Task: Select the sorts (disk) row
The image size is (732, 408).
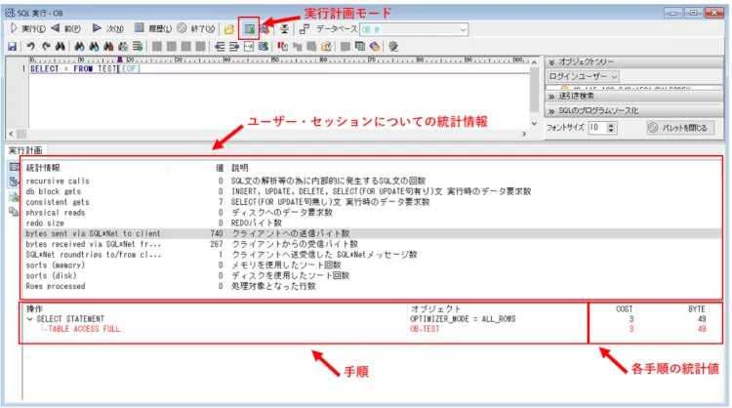Action: tap(372, 276)
